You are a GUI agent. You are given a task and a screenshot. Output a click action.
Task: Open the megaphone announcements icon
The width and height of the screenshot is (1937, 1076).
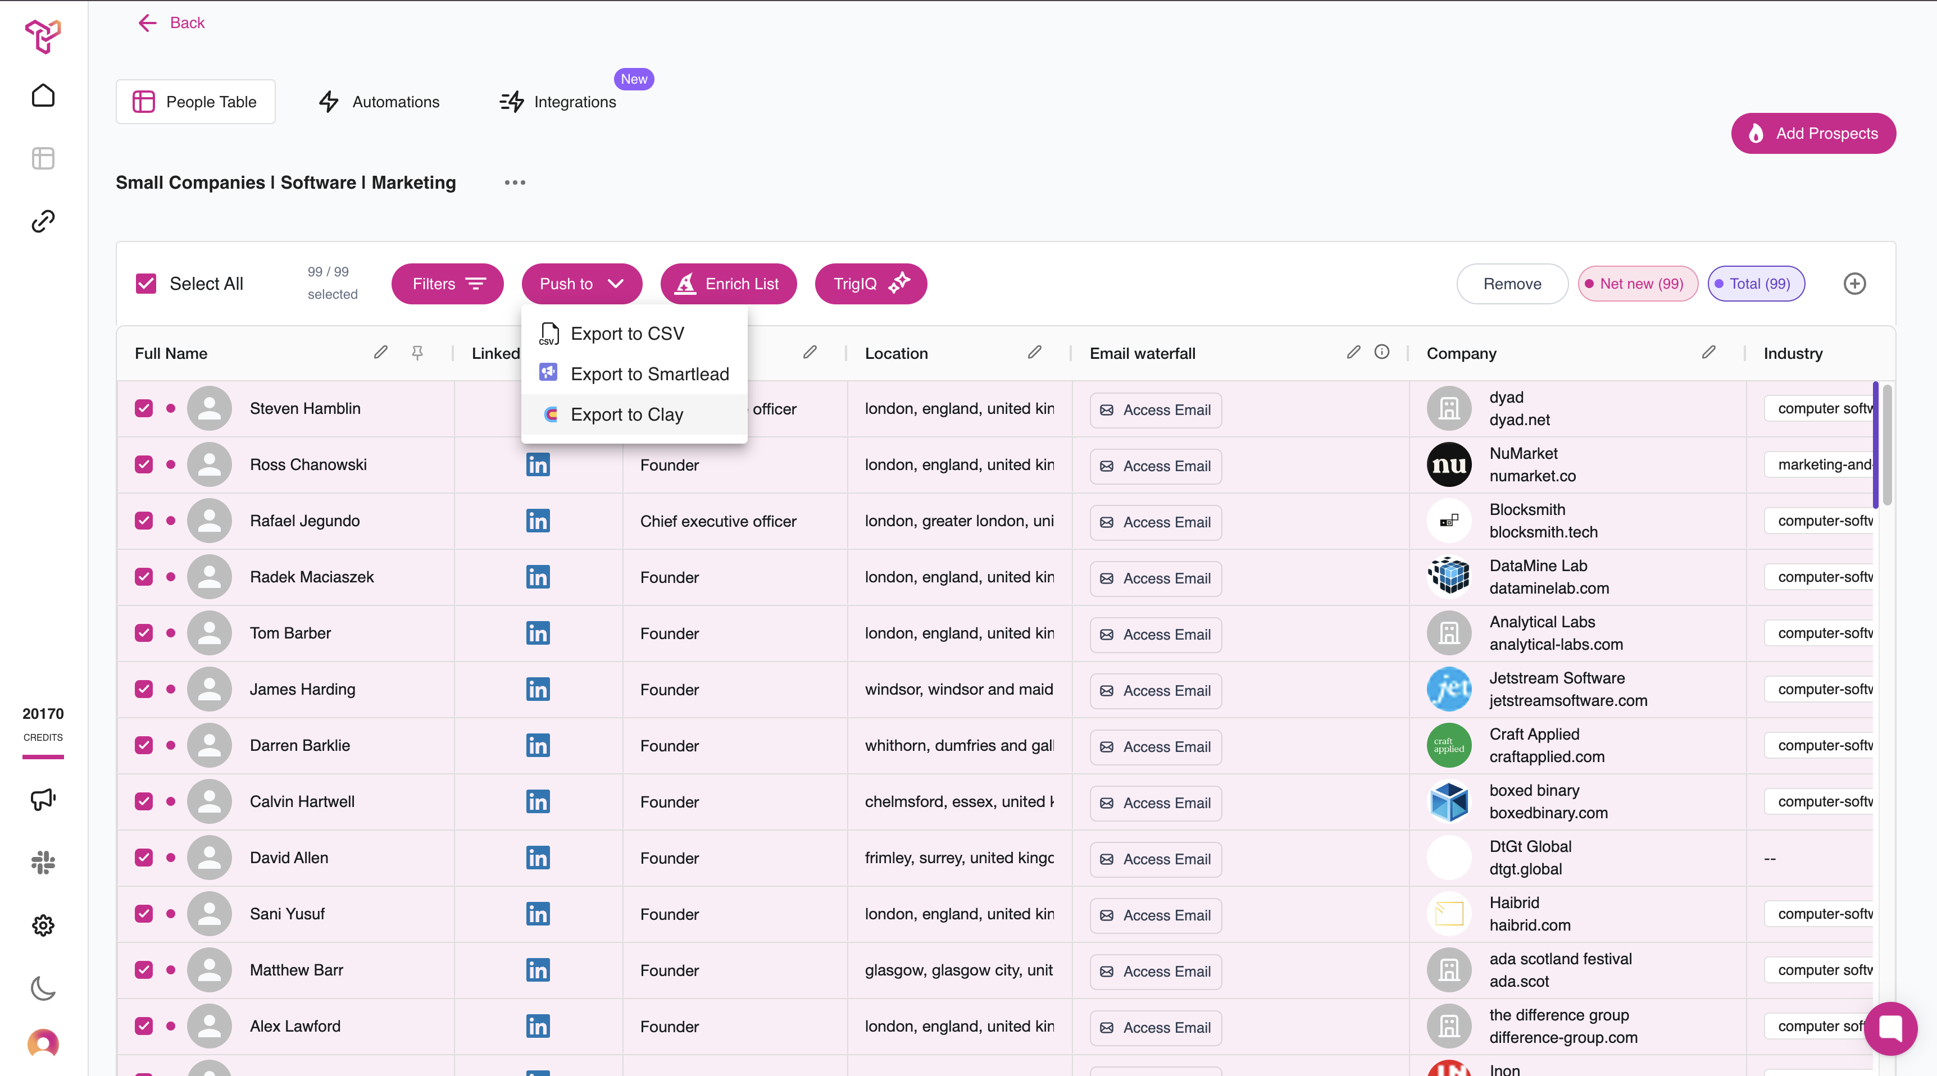point(43,799)
